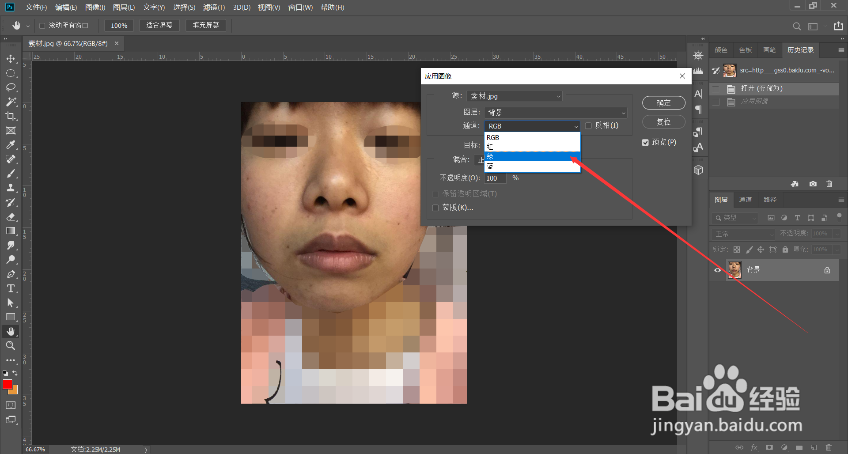Select the history snapshot thumbnail src=http
The image size is (848, 454).
[730, 70]
